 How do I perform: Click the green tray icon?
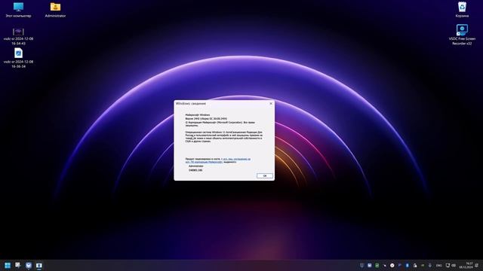point(377,266)
